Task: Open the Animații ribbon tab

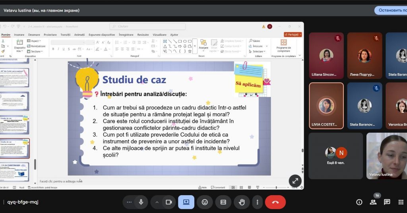Action: point(79,35)
